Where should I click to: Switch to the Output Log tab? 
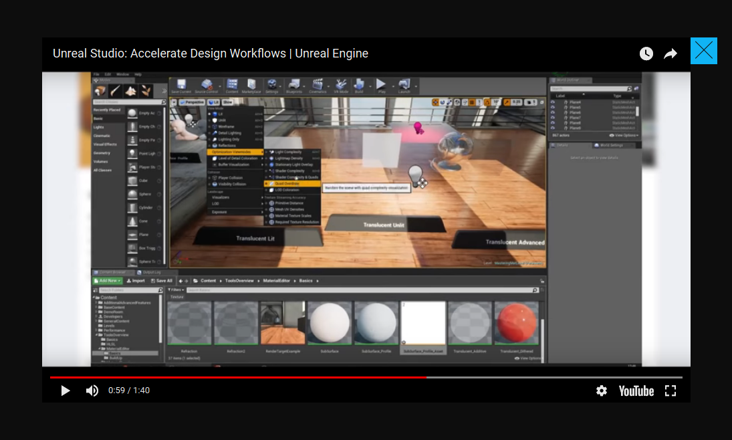(150, 272)
